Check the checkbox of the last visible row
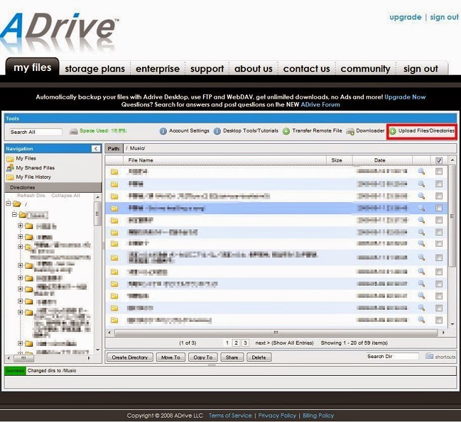461x422 pixels. point(439,320)
